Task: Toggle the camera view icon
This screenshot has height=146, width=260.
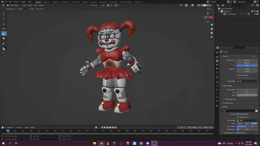Action: pos(211,33)
